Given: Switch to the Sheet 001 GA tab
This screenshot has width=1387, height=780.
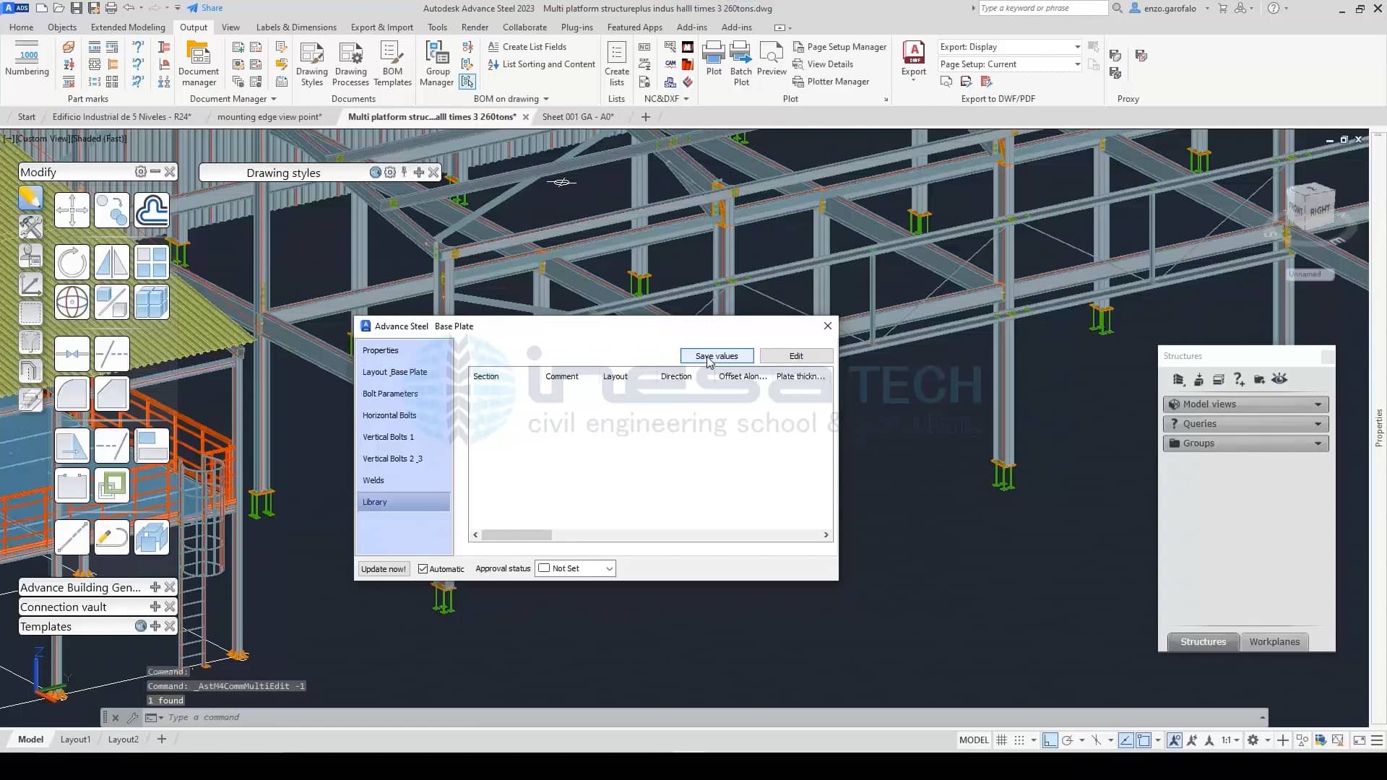Looking at the screenshot, I should tap(578, 116).
